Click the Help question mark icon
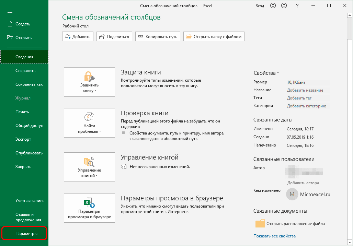This screenshot has width=353, height=246. 297,5
